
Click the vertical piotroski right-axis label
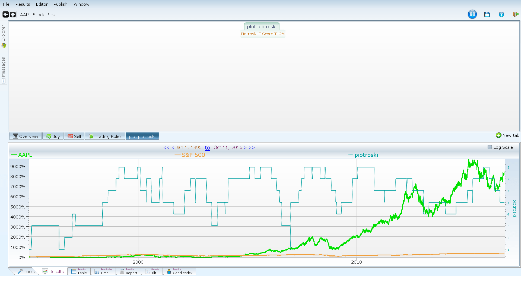pos(514,208)
